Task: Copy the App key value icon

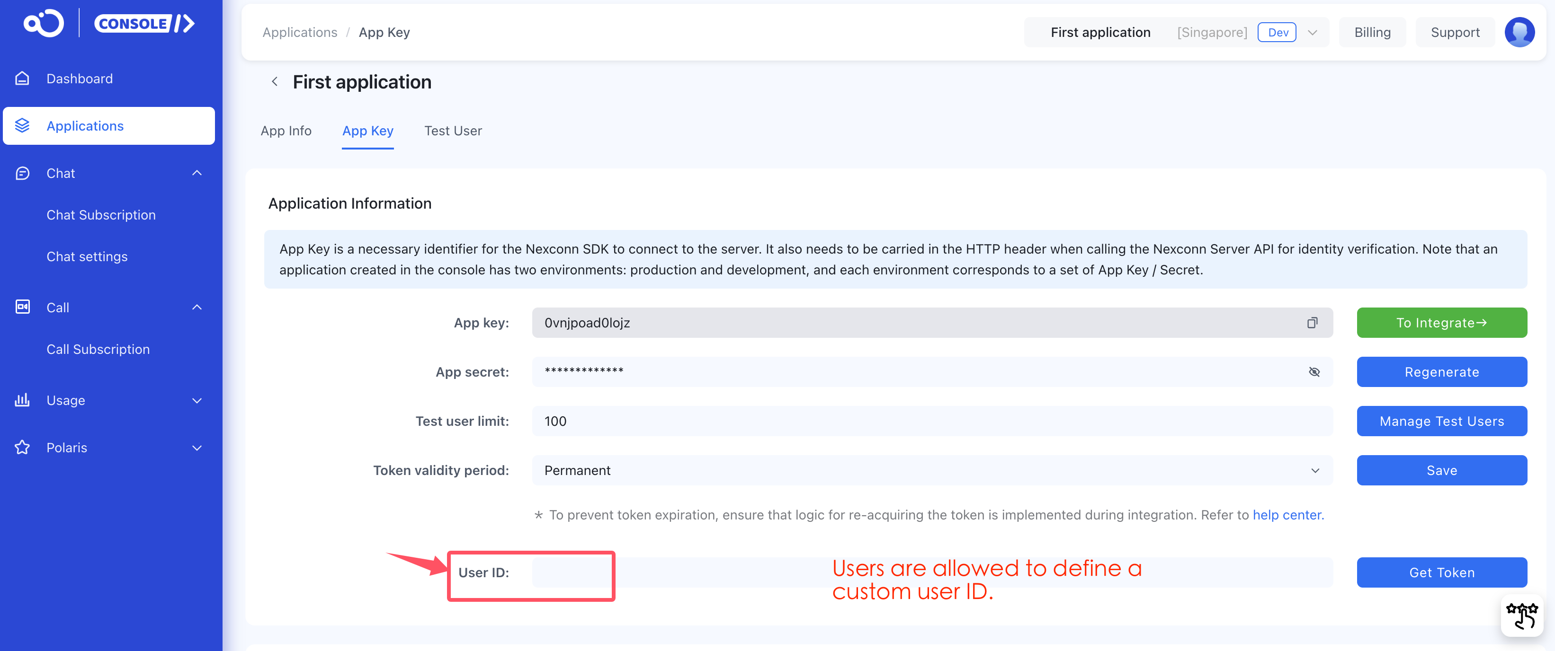Action: pyautogui.click(x=1312, y=323)
